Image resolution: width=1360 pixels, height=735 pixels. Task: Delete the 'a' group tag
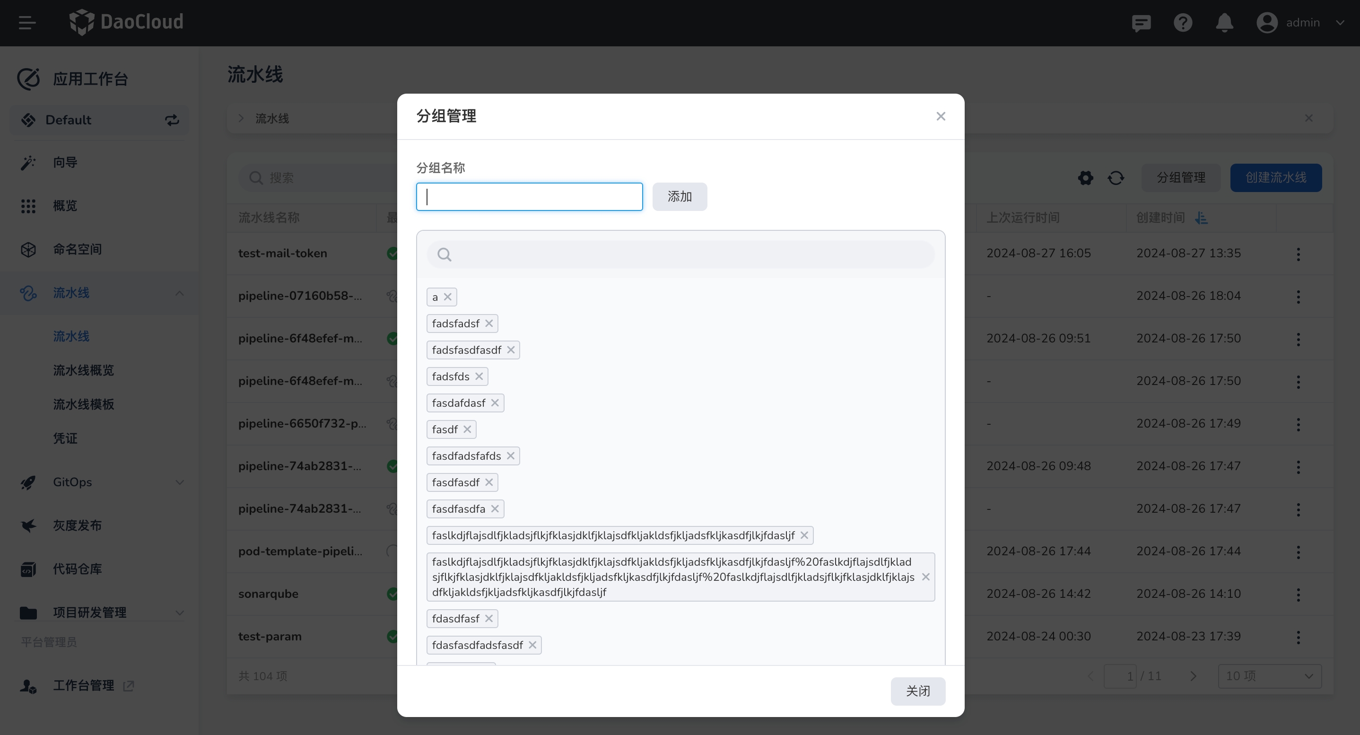coord(448,297)
